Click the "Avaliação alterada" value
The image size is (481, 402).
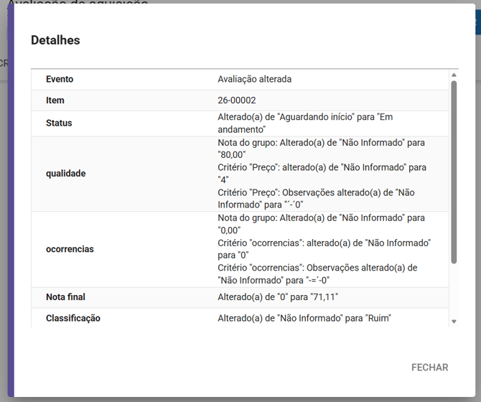(254, 80)
